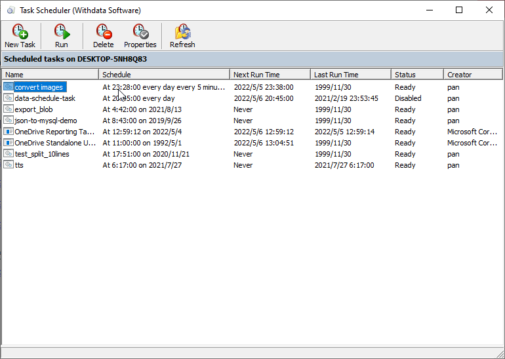Click the tts task icon
The image size is (505, 359).
pos(9,164)
